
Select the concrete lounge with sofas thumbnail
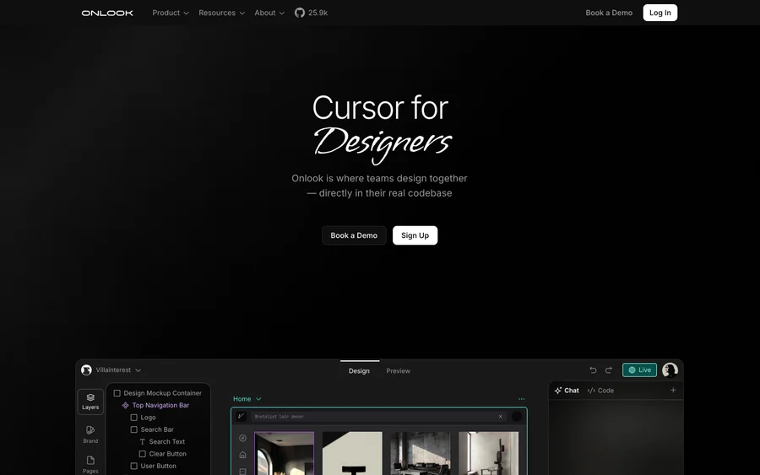(x=421, y=453)
